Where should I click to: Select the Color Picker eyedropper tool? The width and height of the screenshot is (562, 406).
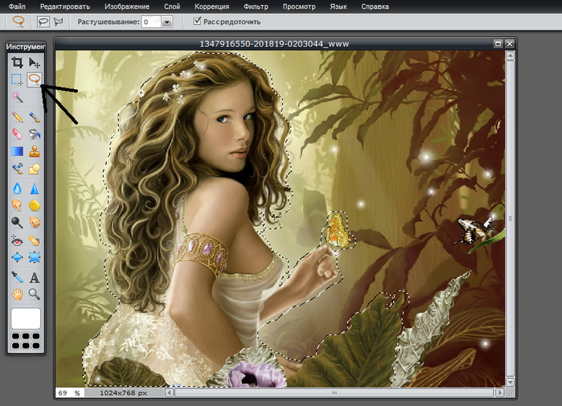click(17, 277)
